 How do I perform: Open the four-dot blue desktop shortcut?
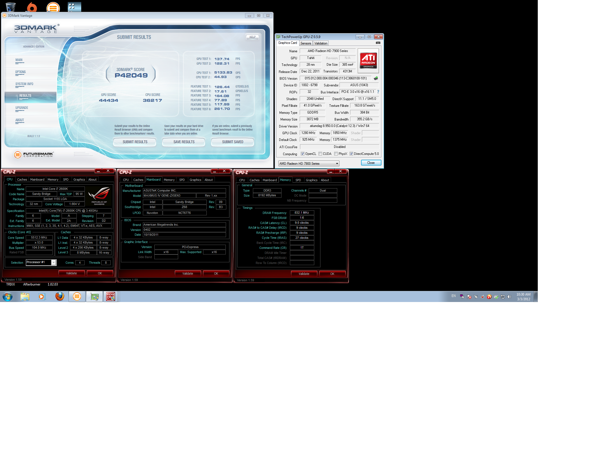74,7
